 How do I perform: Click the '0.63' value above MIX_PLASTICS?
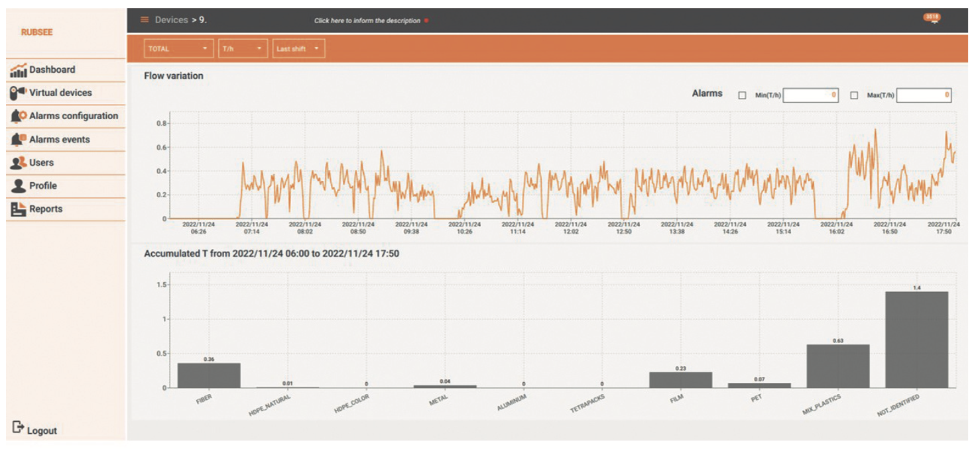click(x=838, y=340)
